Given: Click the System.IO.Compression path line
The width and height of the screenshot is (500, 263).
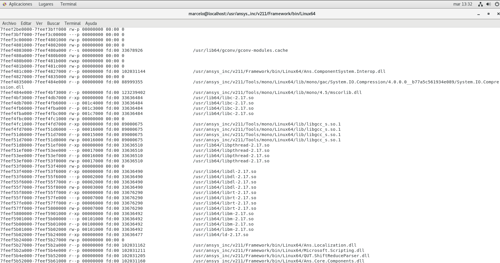Looking at the screenshot, I should pyautogui.click(x=346, y=82).
